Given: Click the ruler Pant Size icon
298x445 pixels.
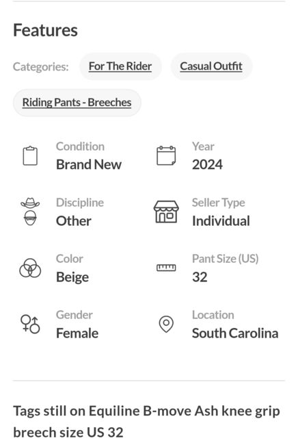Looking at the screenshot, I should pyautogui.click(x=166, y=268).
